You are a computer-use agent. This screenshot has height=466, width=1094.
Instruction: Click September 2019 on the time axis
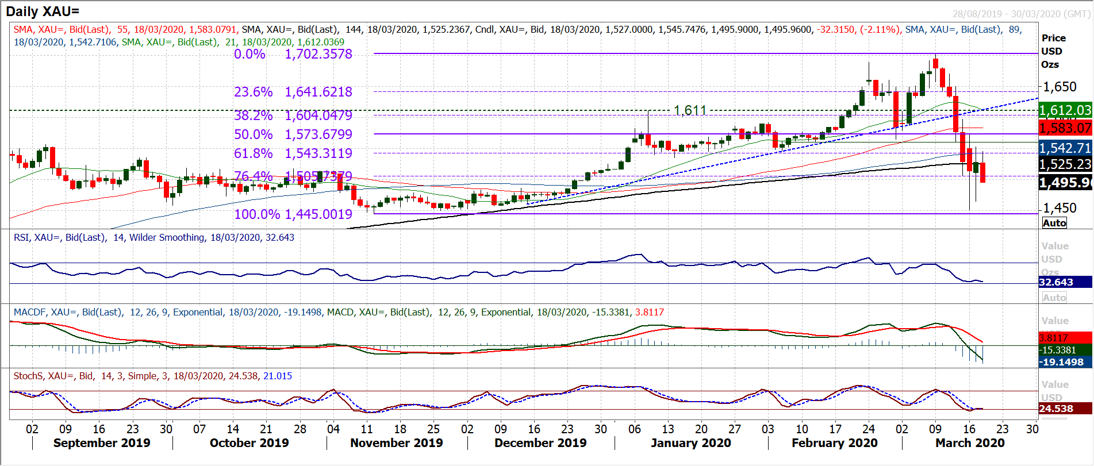pos(102,443)
